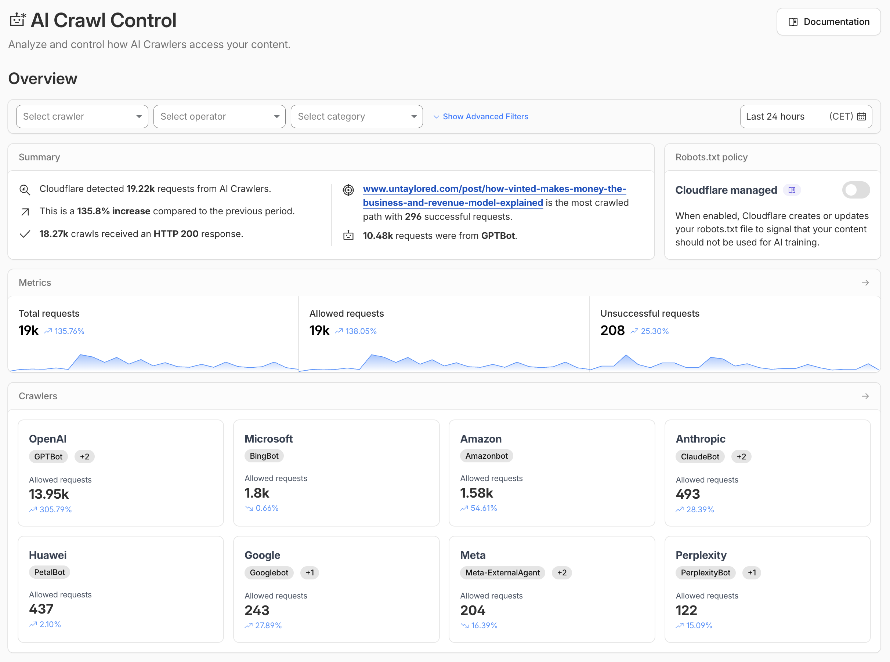The height and width of the screenshot is (662, 890).
Task: Open the Select category dropdown
Action: point(356,116)
